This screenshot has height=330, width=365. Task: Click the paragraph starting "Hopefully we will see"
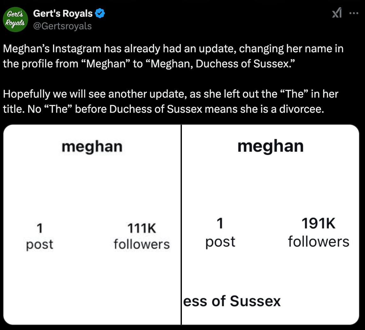(170, 101)
